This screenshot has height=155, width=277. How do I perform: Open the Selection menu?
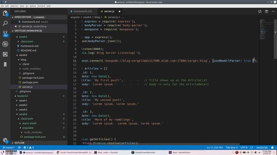point(14,6)
